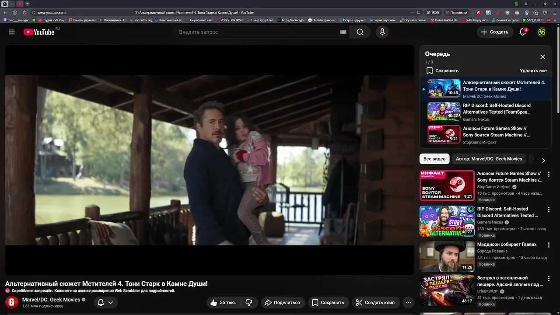The image size is (560, 315).
Task: Select the Автор: Marvel/DC: Geek Movies chip
Action: pyautogui.click(x=489, y=159)
